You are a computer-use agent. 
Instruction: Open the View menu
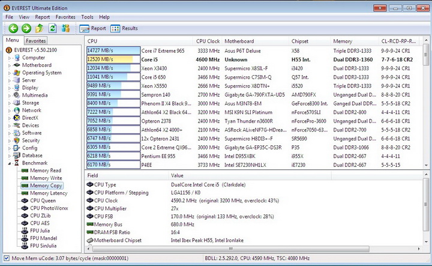[24, 17]
